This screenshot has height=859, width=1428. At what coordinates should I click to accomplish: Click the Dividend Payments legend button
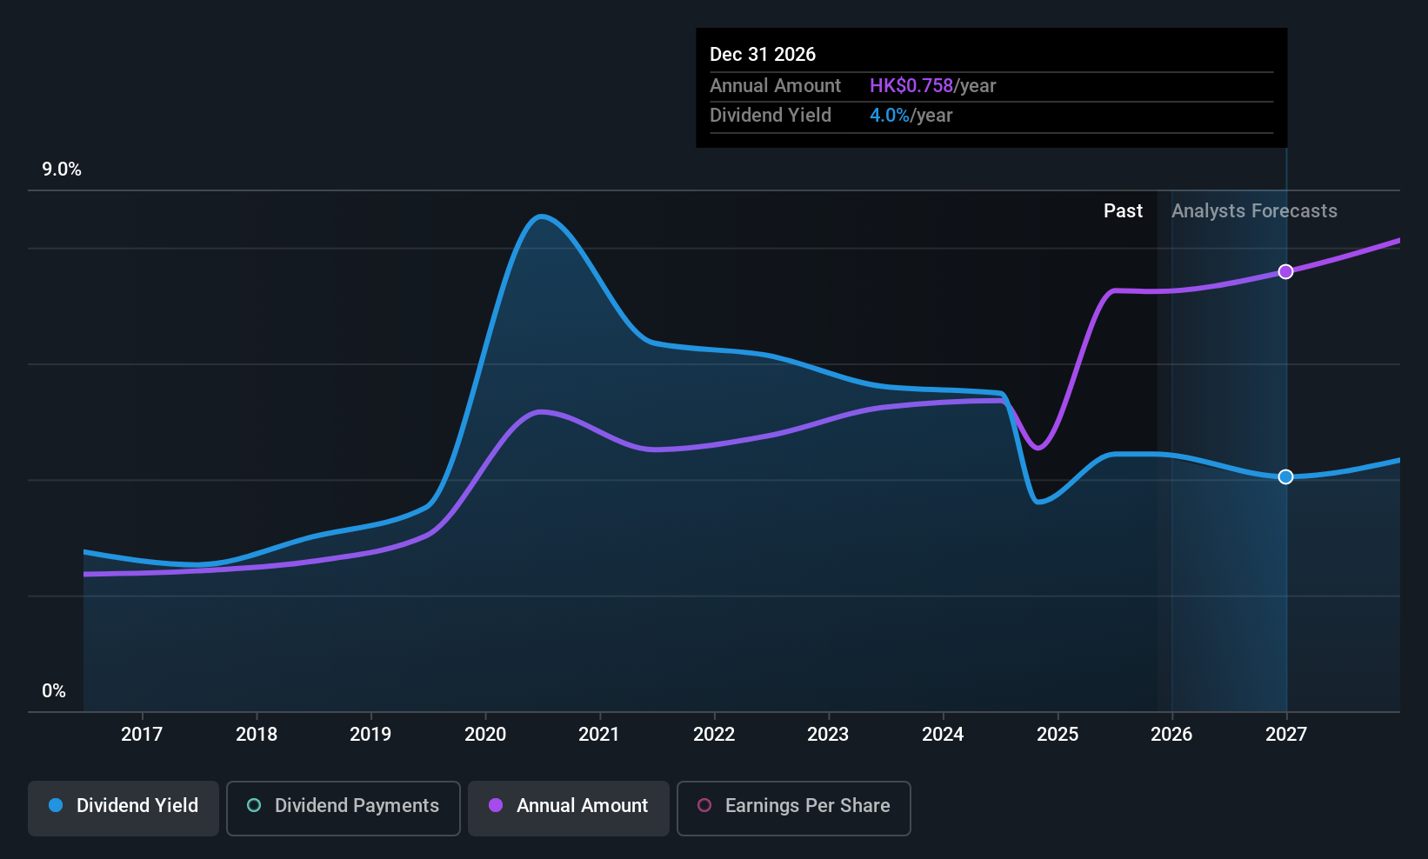click(343, 806)
